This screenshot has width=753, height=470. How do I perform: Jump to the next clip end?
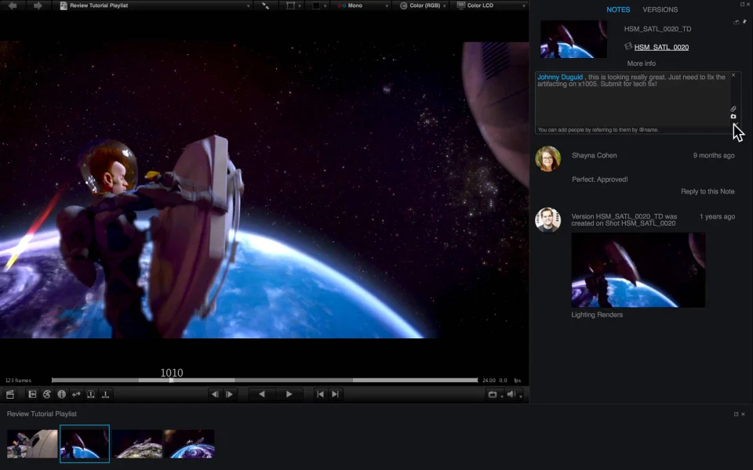click(x=335, y=394)
